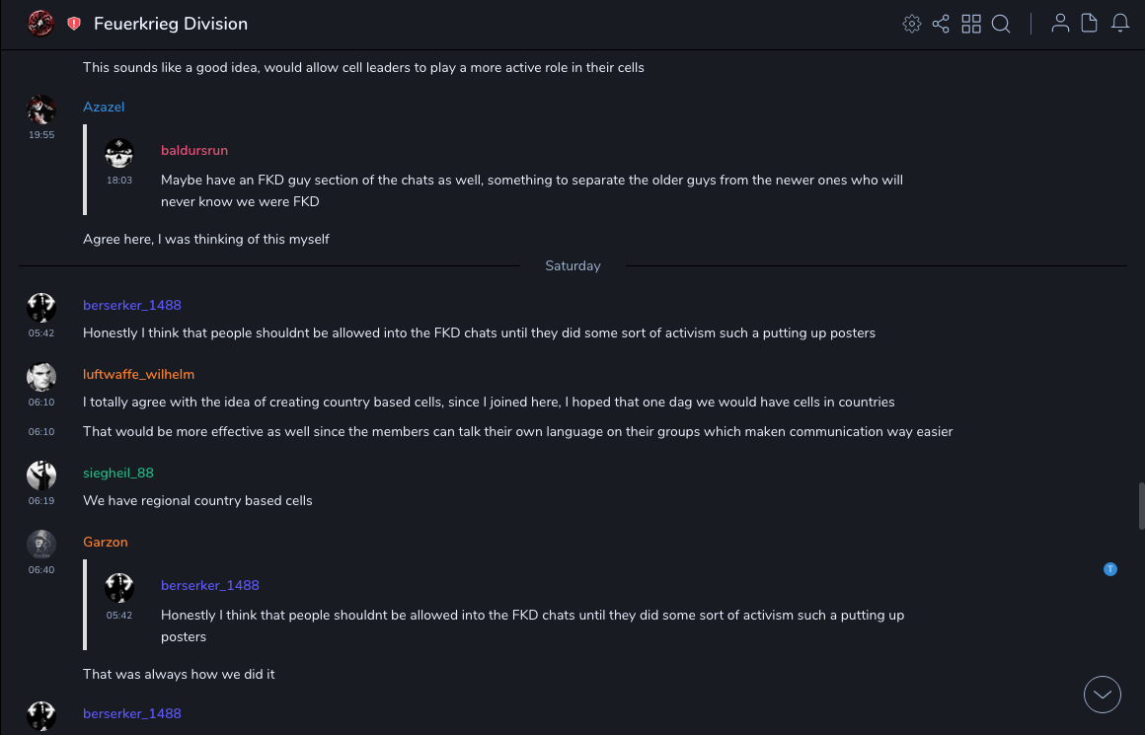Image resolution: width=1145 pixels, height=735 pixels.
Task: Jump to latest with the down-chevron button
Action: pyautogui.click(x=1103, y=695)
